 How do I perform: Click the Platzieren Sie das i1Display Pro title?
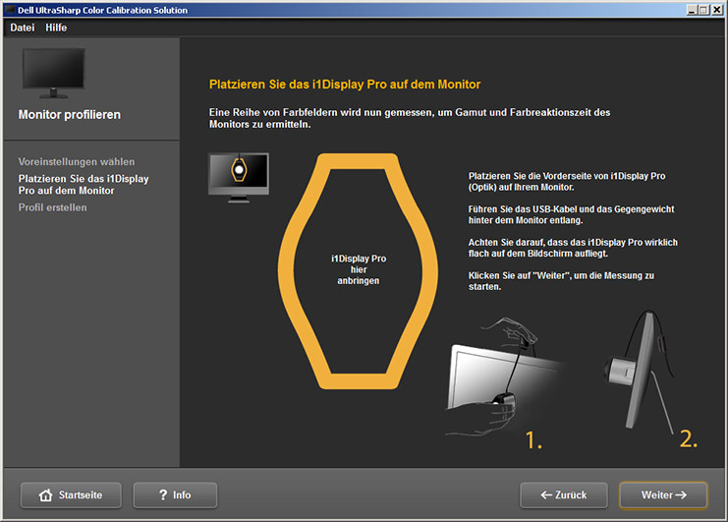pyautogui.click(x=345, y=85)
